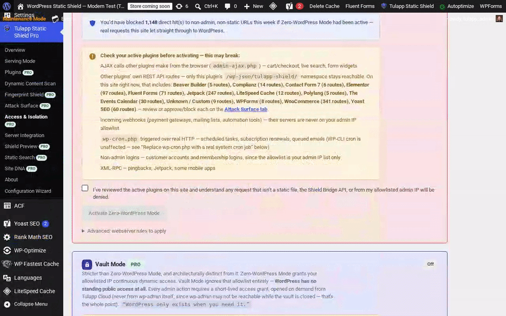Click PRO badge beside Vault Mode
Screen dimensions: 506x316
tap(135, 264)
